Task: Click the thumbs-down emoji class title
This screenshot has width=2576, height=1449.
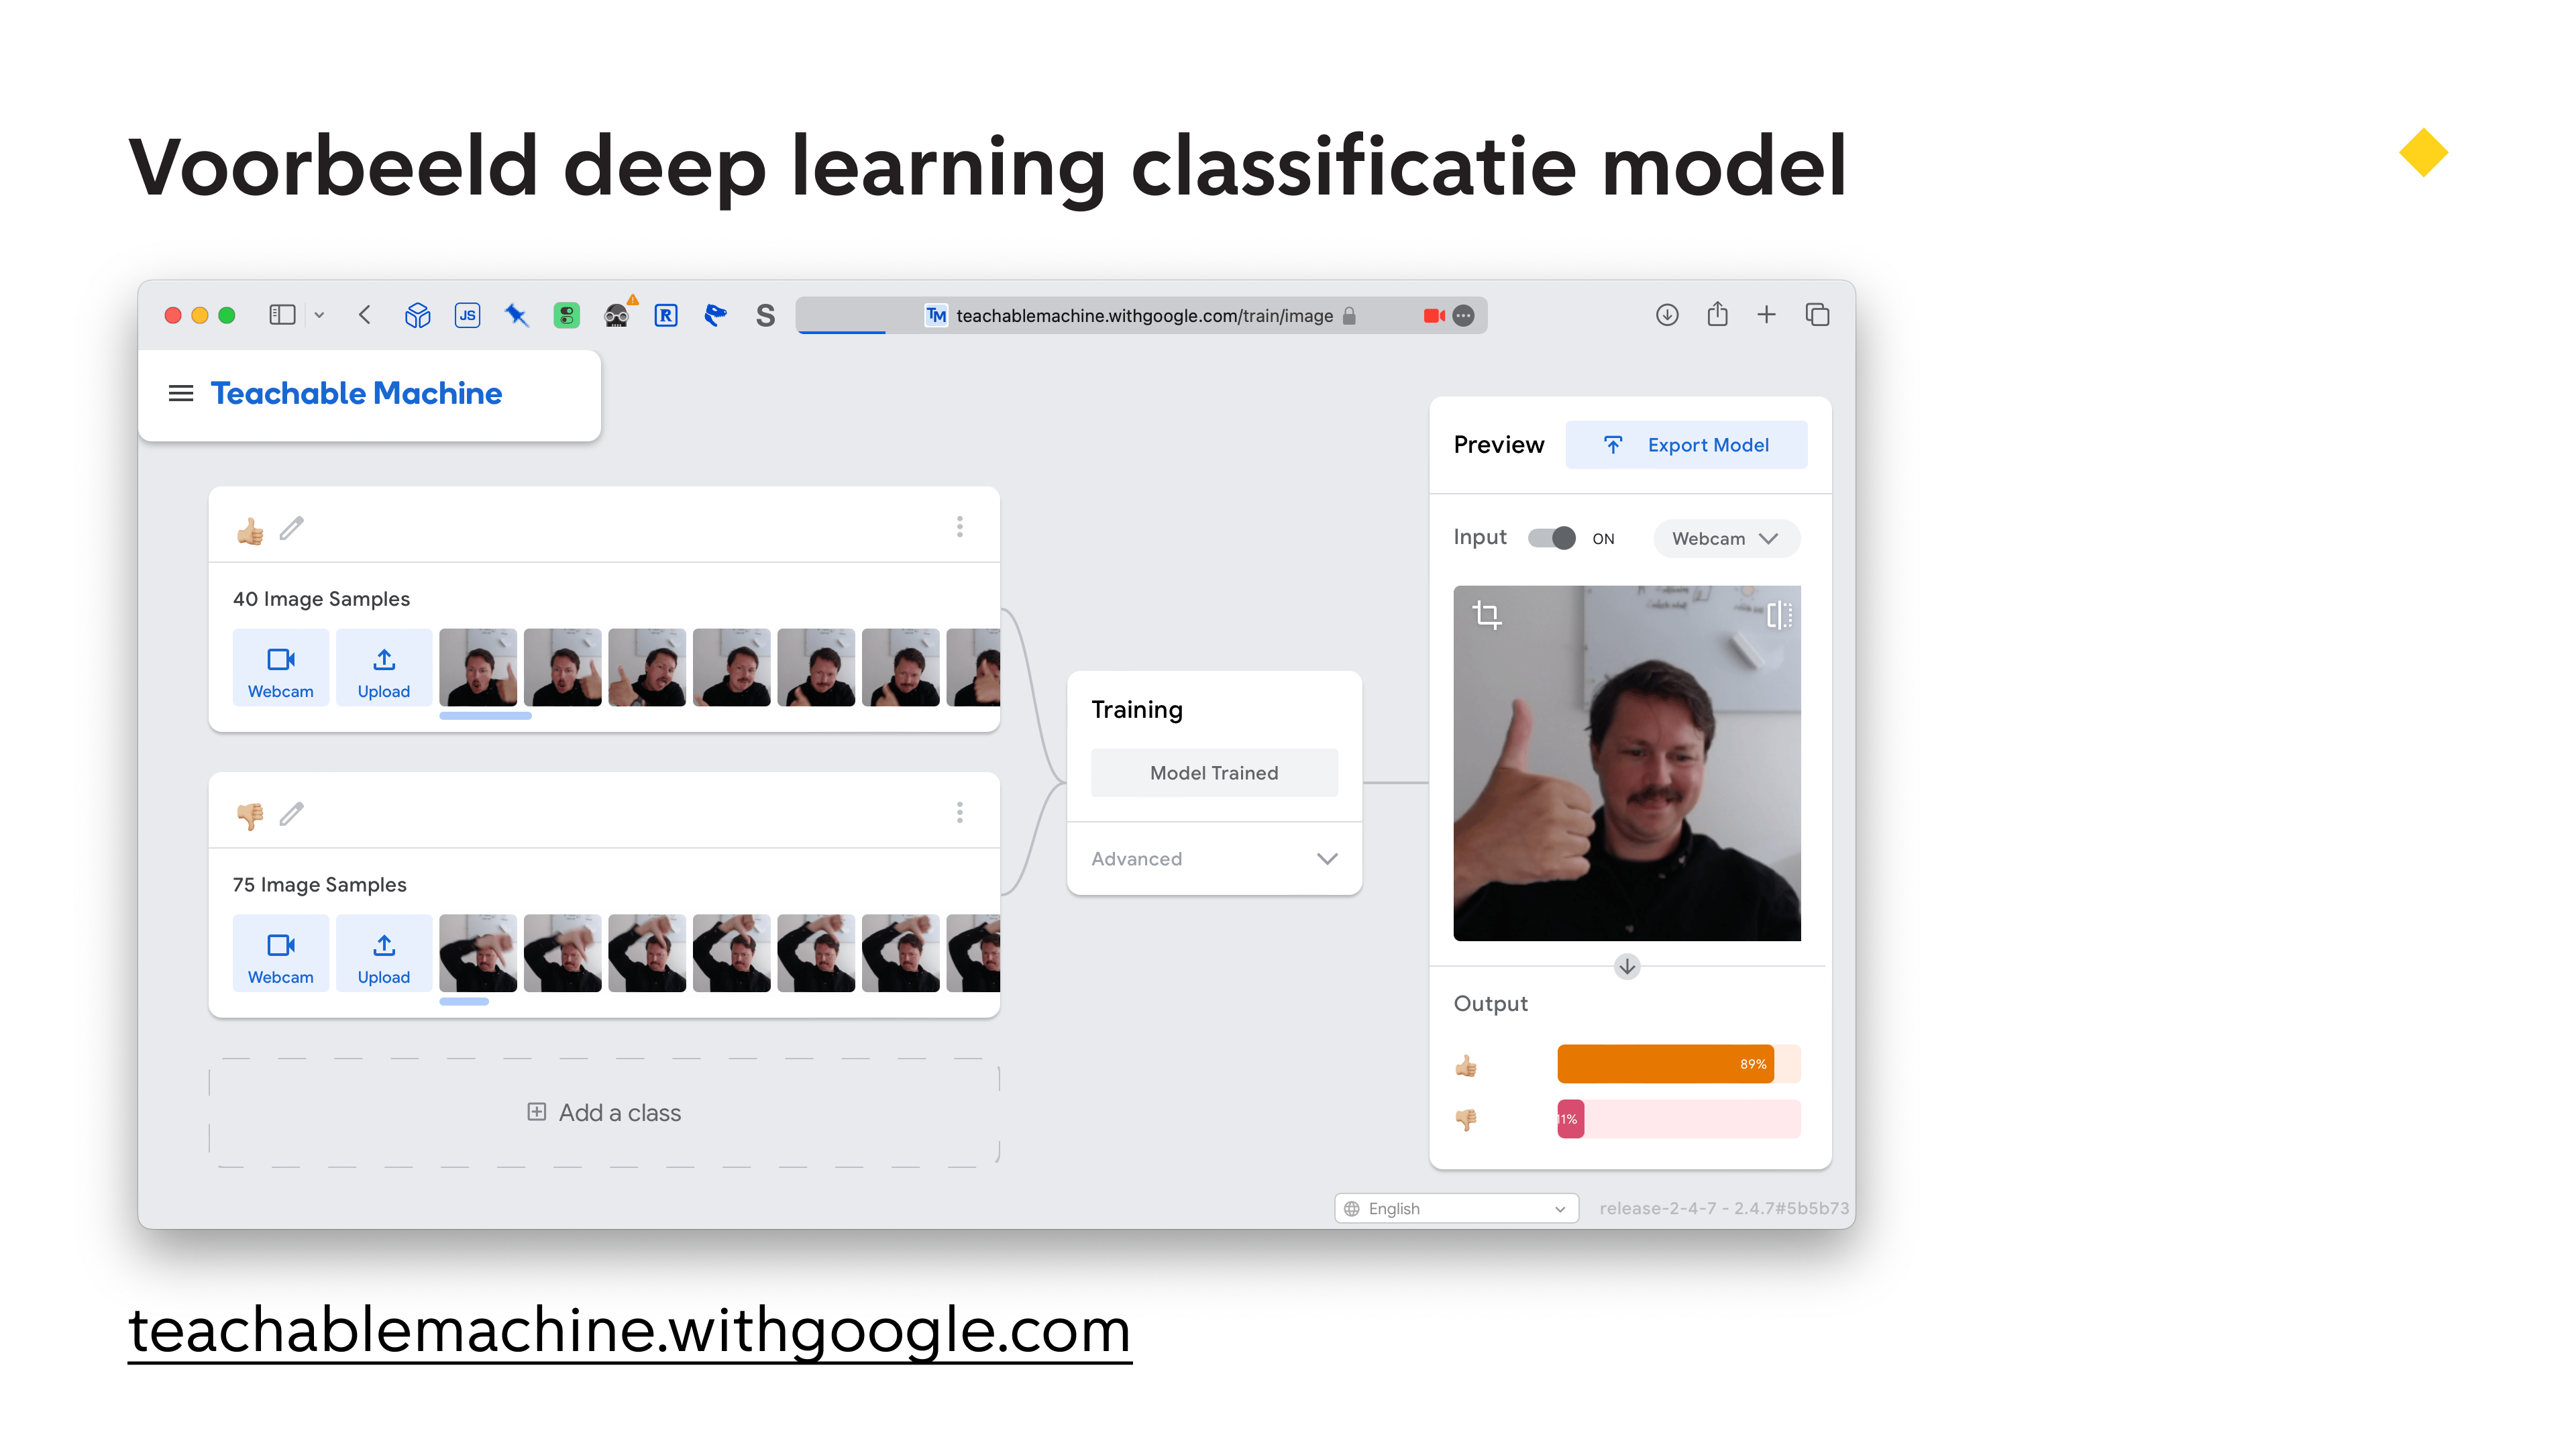Action: point(250,816)
